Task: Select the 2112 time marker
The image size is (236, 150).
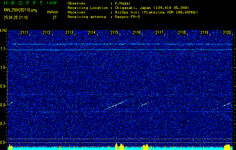Action: click(x=47, y=33)
